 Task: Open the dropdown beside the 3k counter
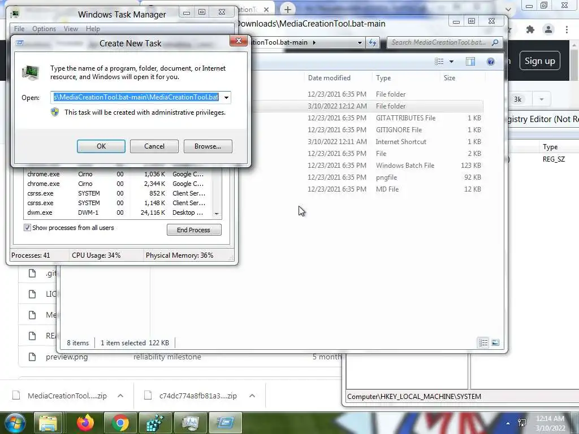pos(541,99)
